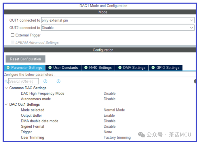The image size is (201, 144).
Task: Select the Trigger None value
Action: click(x=108, y=132)
